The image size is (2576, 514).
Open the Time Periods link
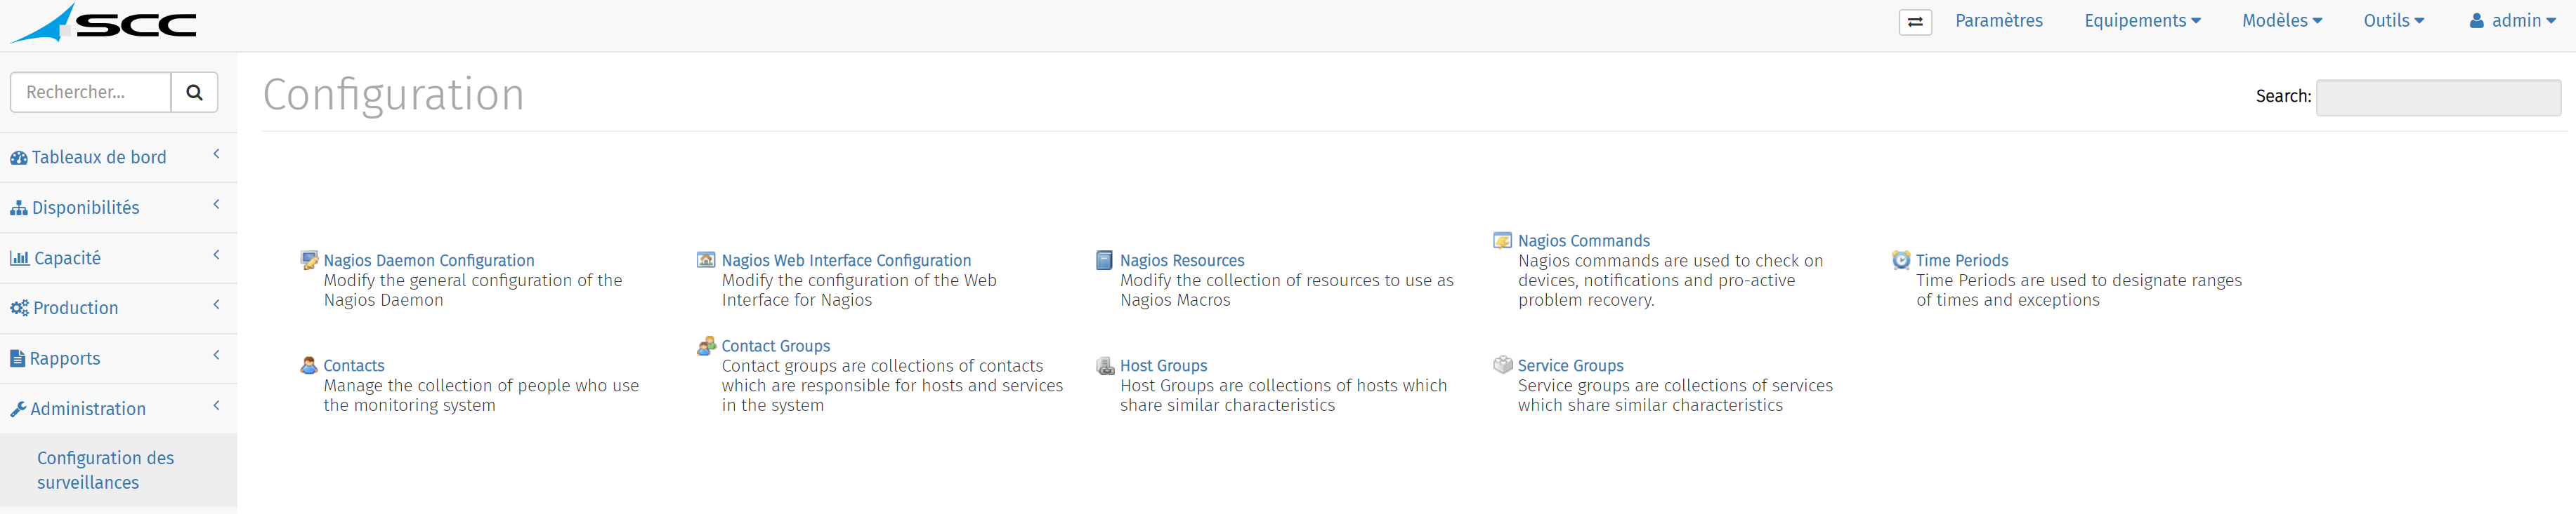pos(1961,260)
